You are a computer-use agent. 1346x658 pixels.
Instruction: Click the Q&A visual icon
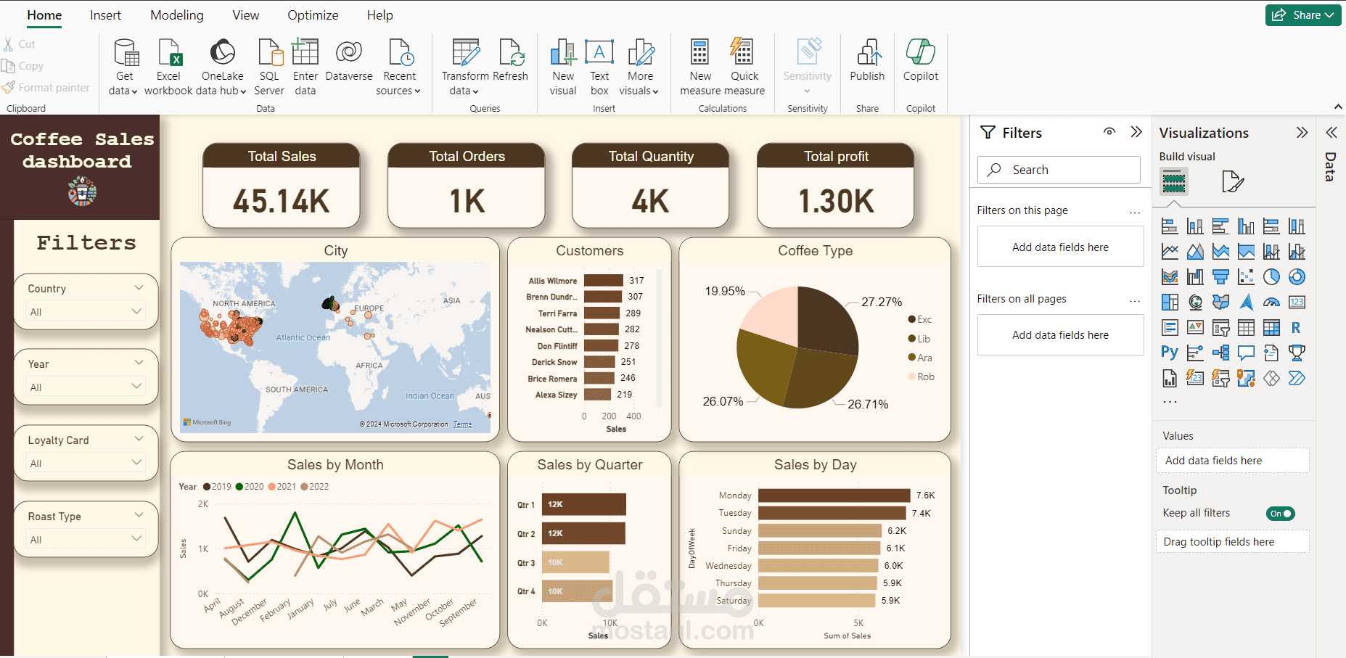tap(1245, 353)
